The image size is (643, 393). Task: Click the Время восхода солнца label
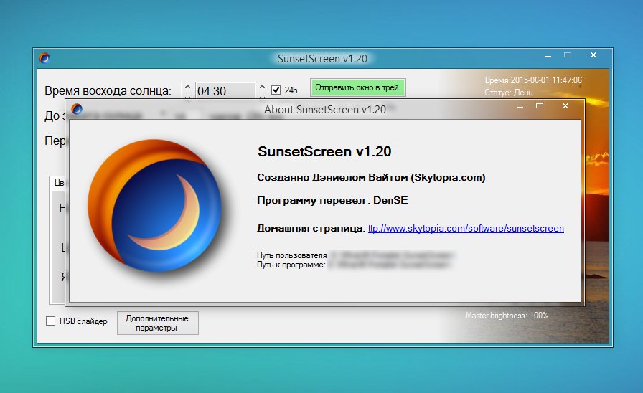click(x=108, y=90)
